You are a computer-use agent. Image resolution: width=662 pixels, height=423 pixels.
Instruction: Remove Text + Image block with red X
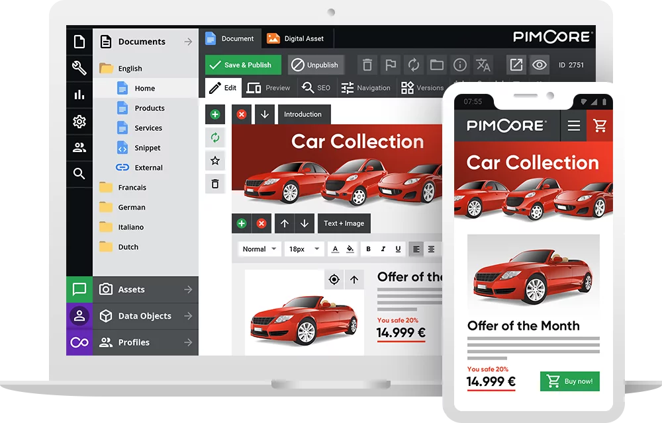pyautogui.click(x=261, y=223)
